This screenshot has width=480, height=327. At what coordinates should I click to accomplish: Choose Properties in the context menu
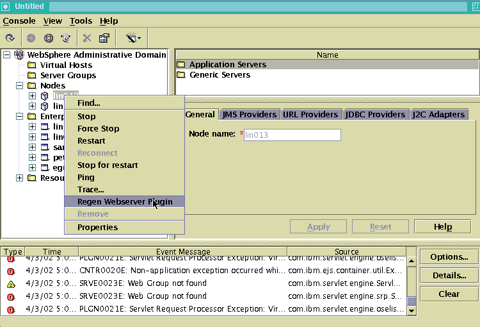[x=125, y=228]
